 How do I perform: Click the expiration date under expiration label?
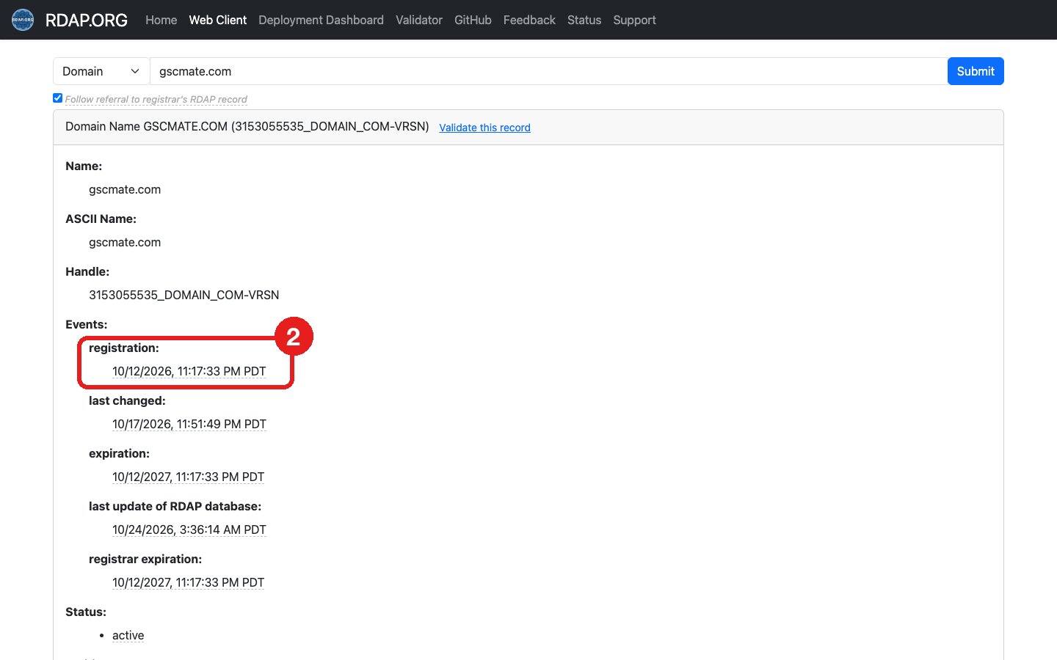188,477
